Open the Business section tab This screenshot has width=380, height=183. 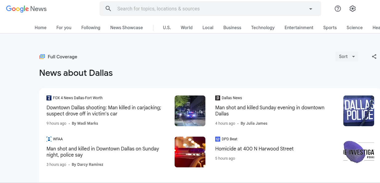[x=232, y=28]
